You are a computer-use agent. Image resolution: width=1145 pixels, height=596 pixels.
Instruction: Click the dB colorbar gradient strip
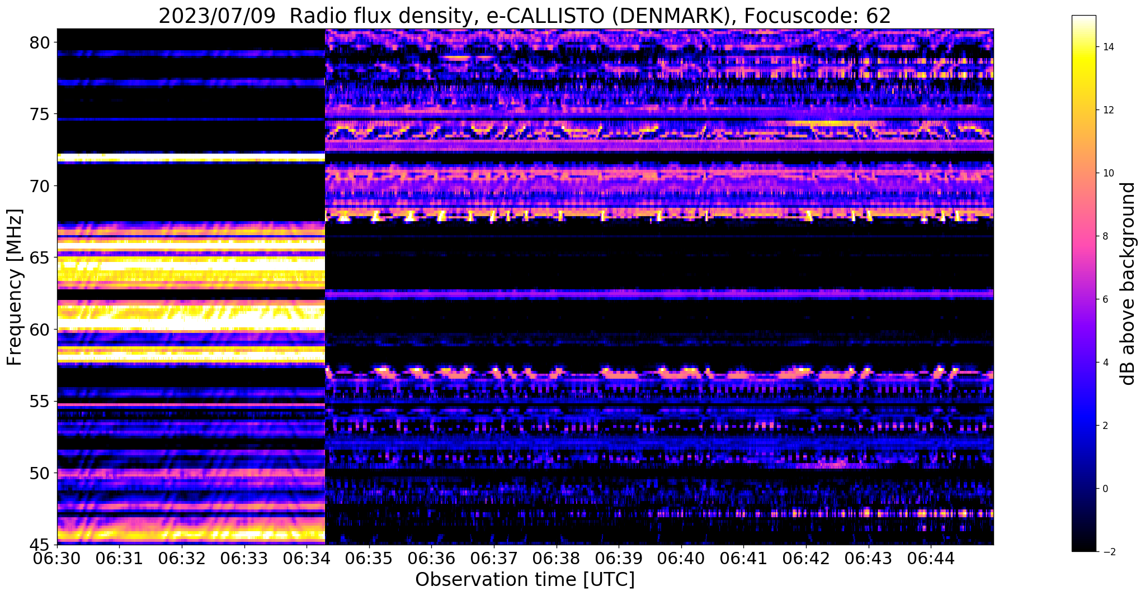(1083, 284)
